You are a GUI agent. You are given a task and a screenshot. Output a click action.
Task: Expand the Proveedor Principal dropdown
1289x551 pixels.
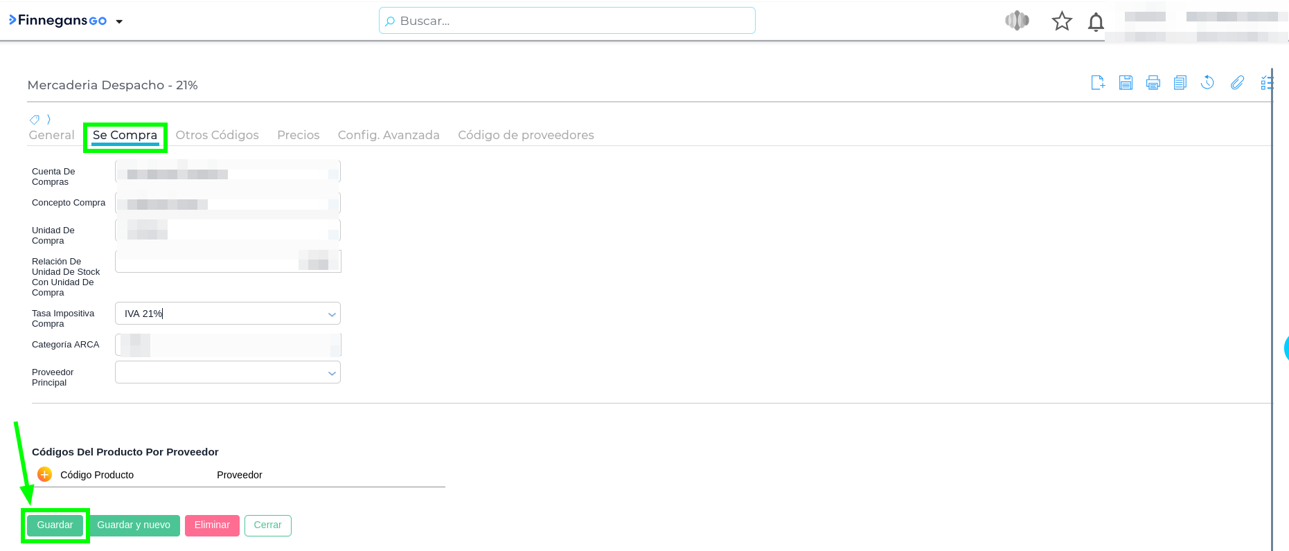(332, 373)
